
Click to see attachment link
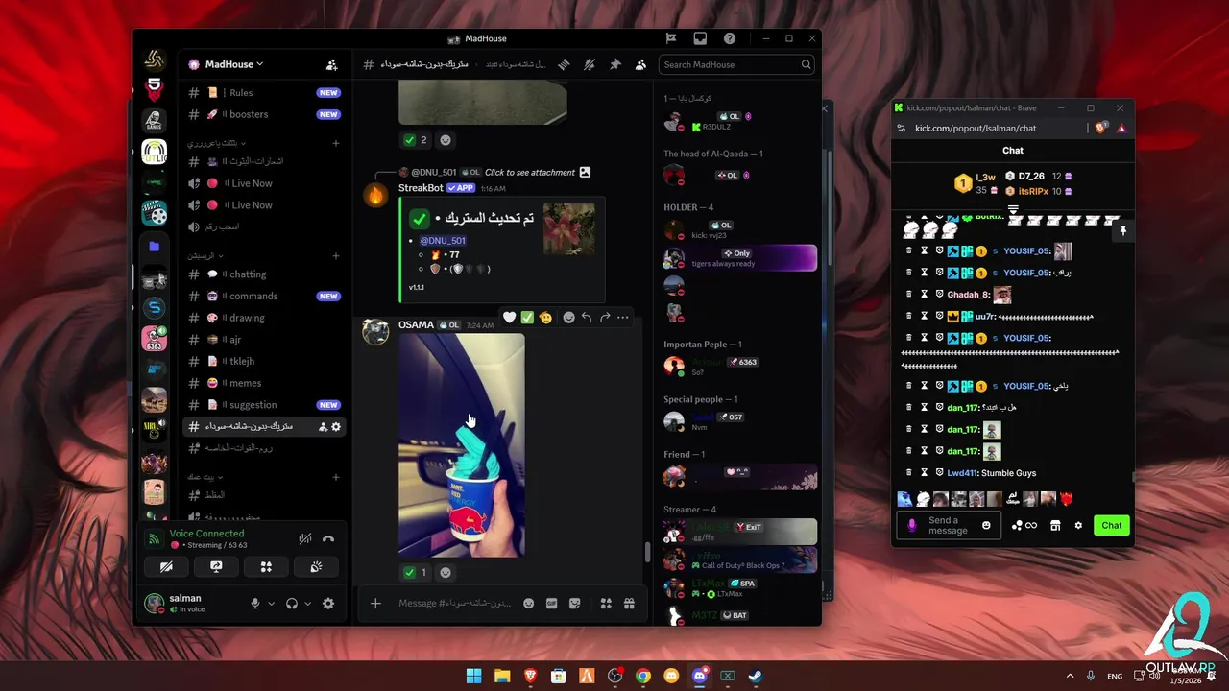[x=530, y=173]
